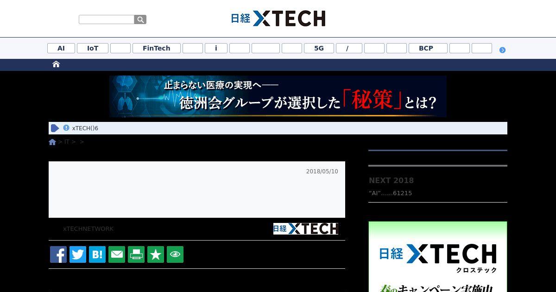Send article by email icon
The width and height of the screenshot is (556, 292).
click(117, 254)
